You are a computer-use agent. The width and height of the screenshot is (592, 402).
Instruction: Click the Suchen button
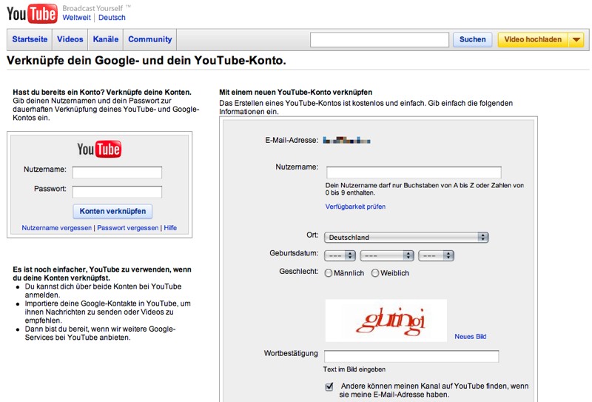coord(472,40)
